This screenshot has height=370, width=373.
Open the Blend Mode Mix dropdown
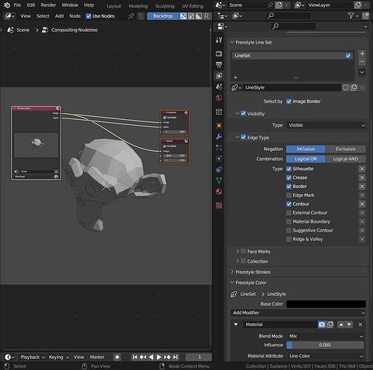(x=326, y=336)
